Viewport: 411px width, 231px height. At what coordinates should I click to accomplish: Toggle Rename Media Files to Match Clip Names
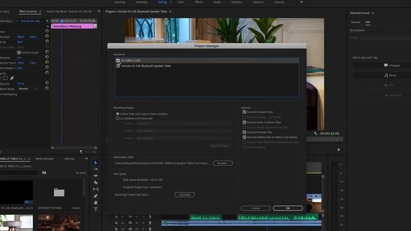pos(244,137)
